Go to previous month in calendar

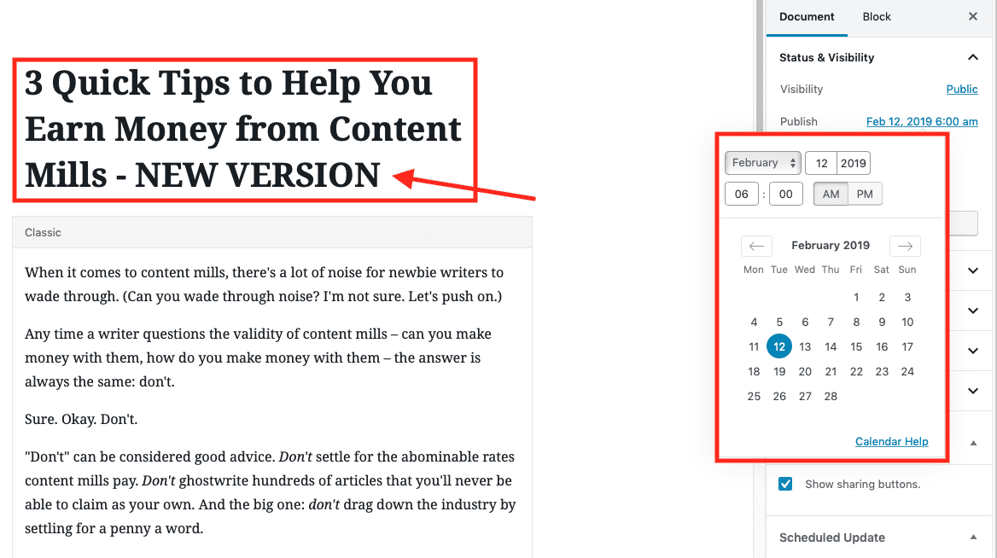pyautogui.click(x=756, y=246)
